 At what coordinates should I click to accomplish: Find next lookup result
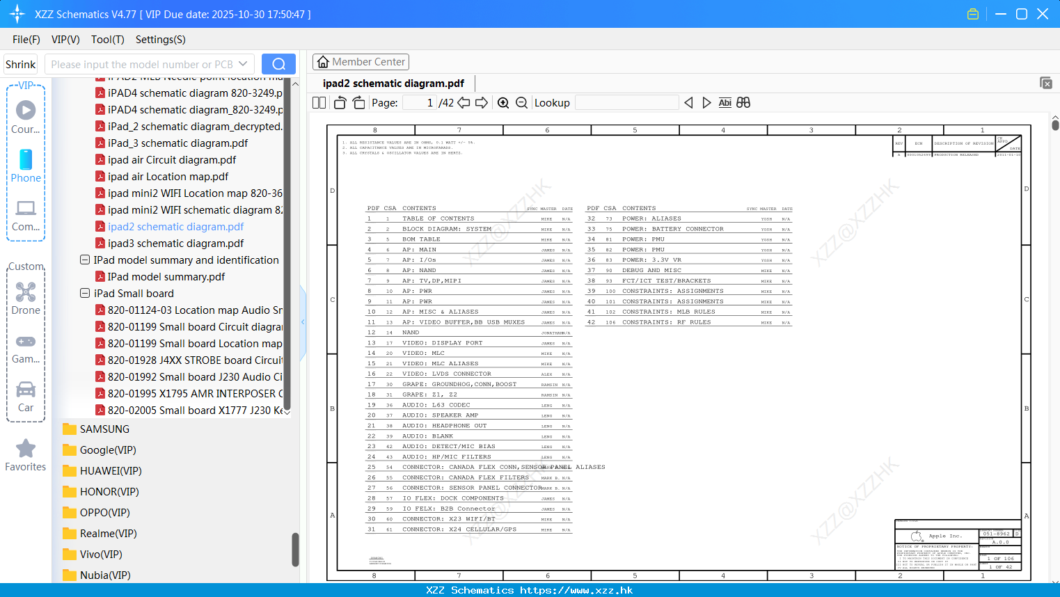click(x=706, y=102)
